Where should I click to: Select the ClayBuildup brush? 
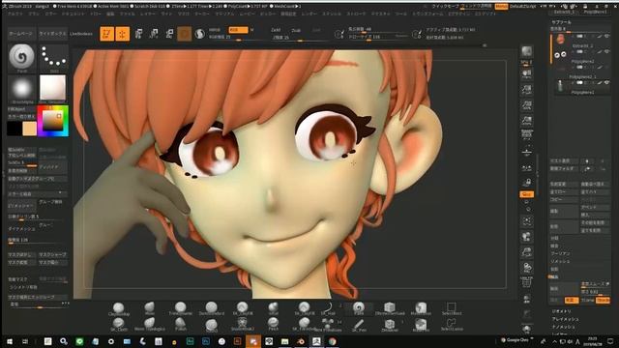pos(118,309)
